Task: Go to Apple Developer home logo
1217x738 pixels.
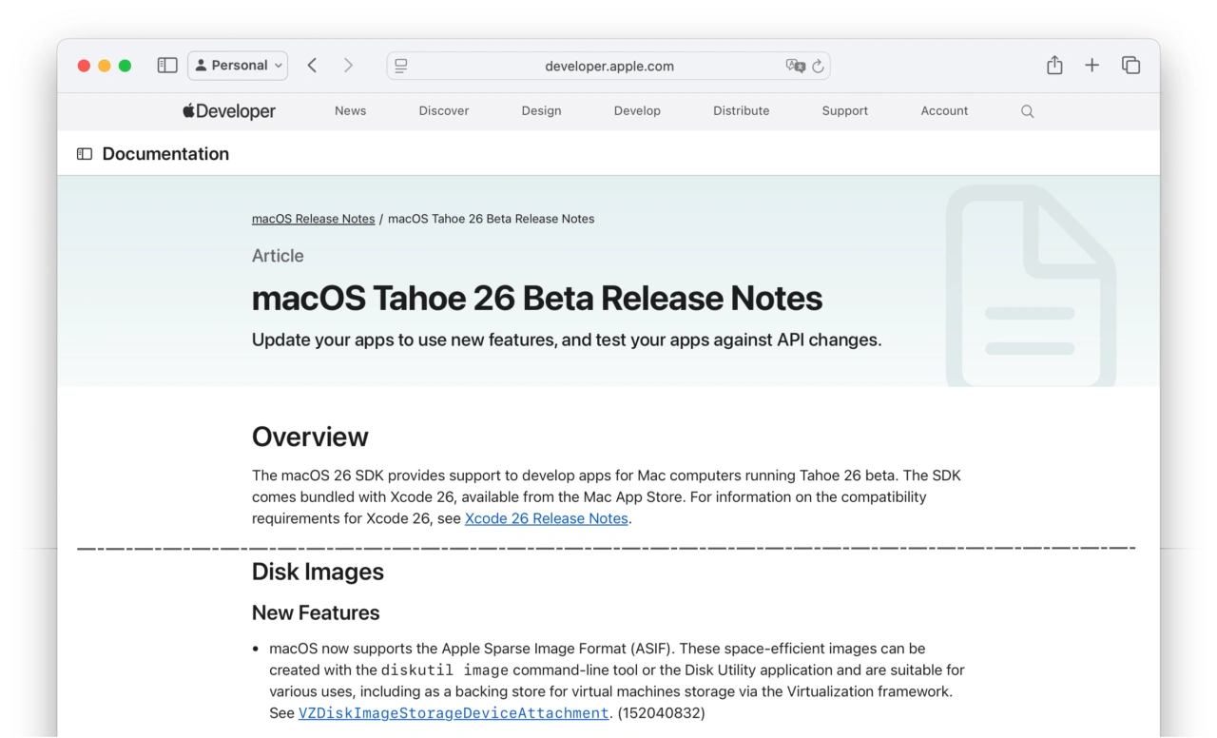Action: (x=229, y=111)
